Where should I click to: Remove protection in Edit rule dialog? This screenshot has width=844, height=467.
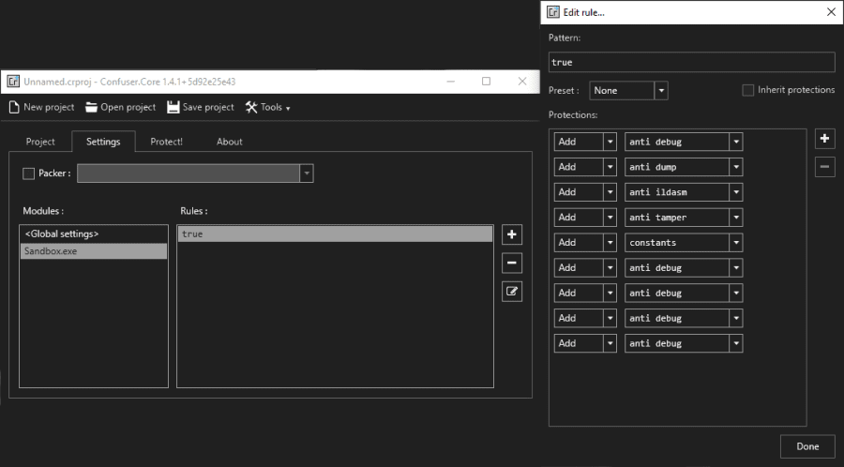(824, 167)
